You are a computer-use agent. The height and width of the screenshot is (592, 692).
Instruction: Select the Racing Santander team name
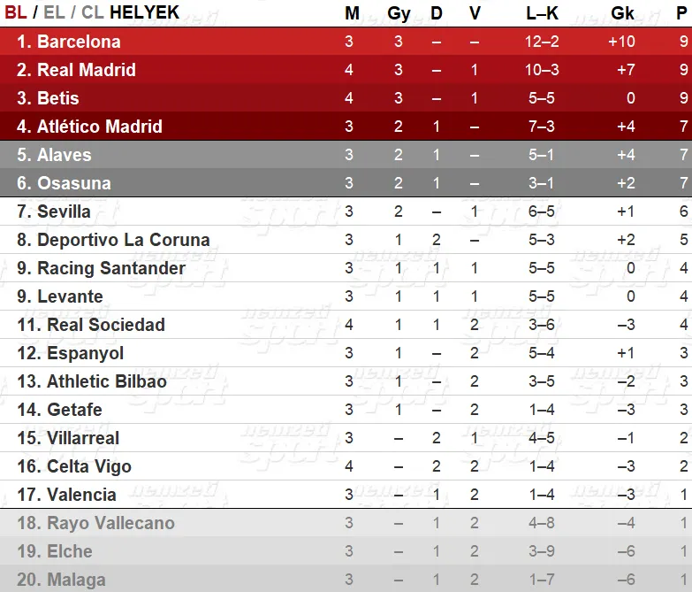[111, 268]
